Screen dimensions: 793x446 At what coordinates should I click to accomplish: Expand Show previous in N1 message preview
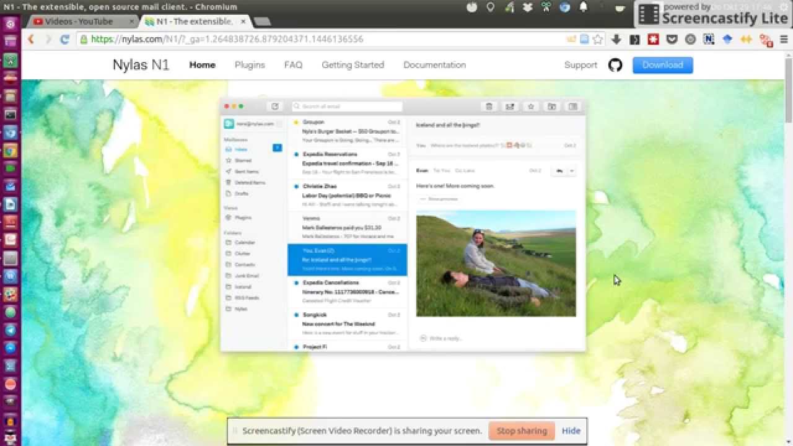(x=439, y=199)
